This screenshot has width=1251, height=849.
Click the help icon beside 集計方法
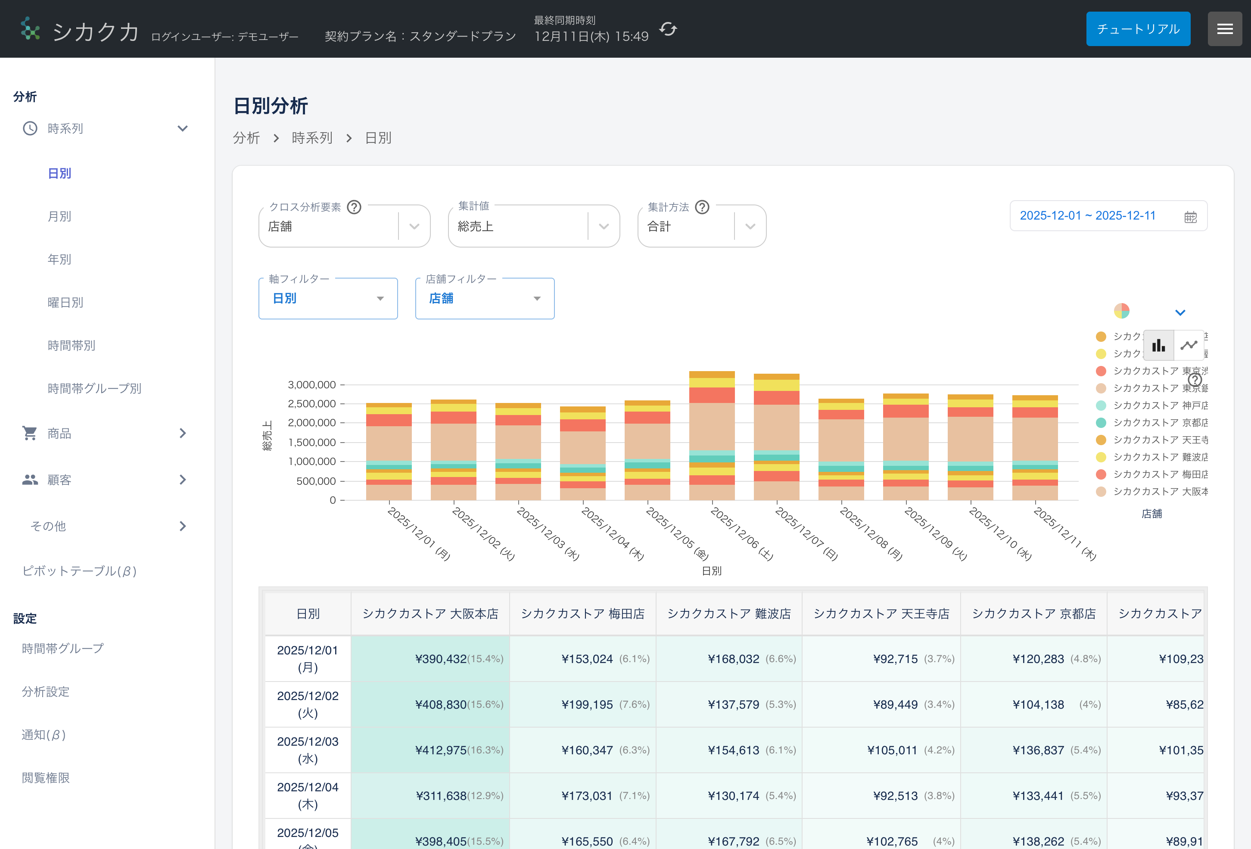(x=702, y=207)
